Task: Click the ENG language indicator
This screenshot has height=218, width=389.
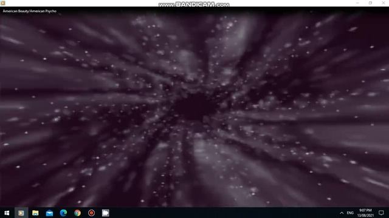Action: tap(350, 213)
